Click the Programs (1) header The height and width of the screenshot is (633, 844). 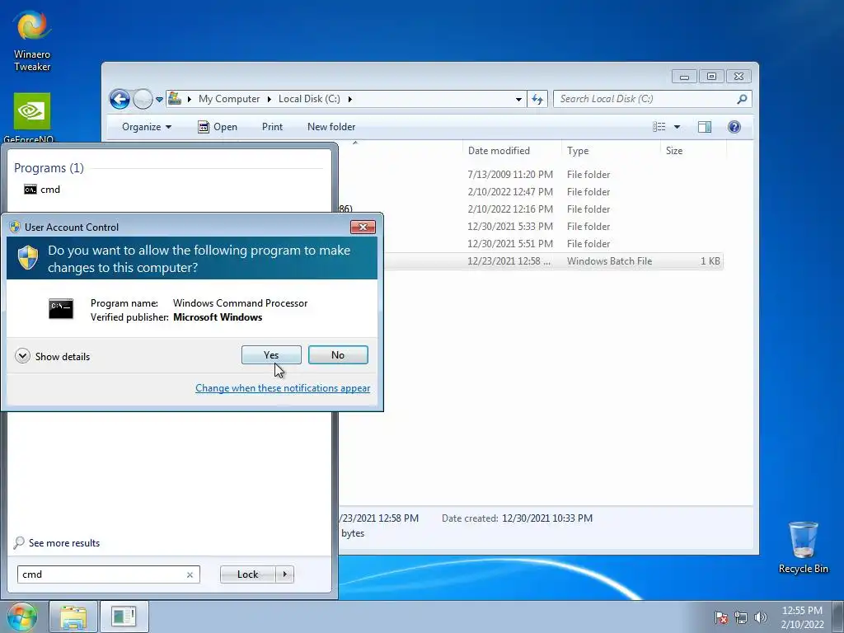click(49, 168)
